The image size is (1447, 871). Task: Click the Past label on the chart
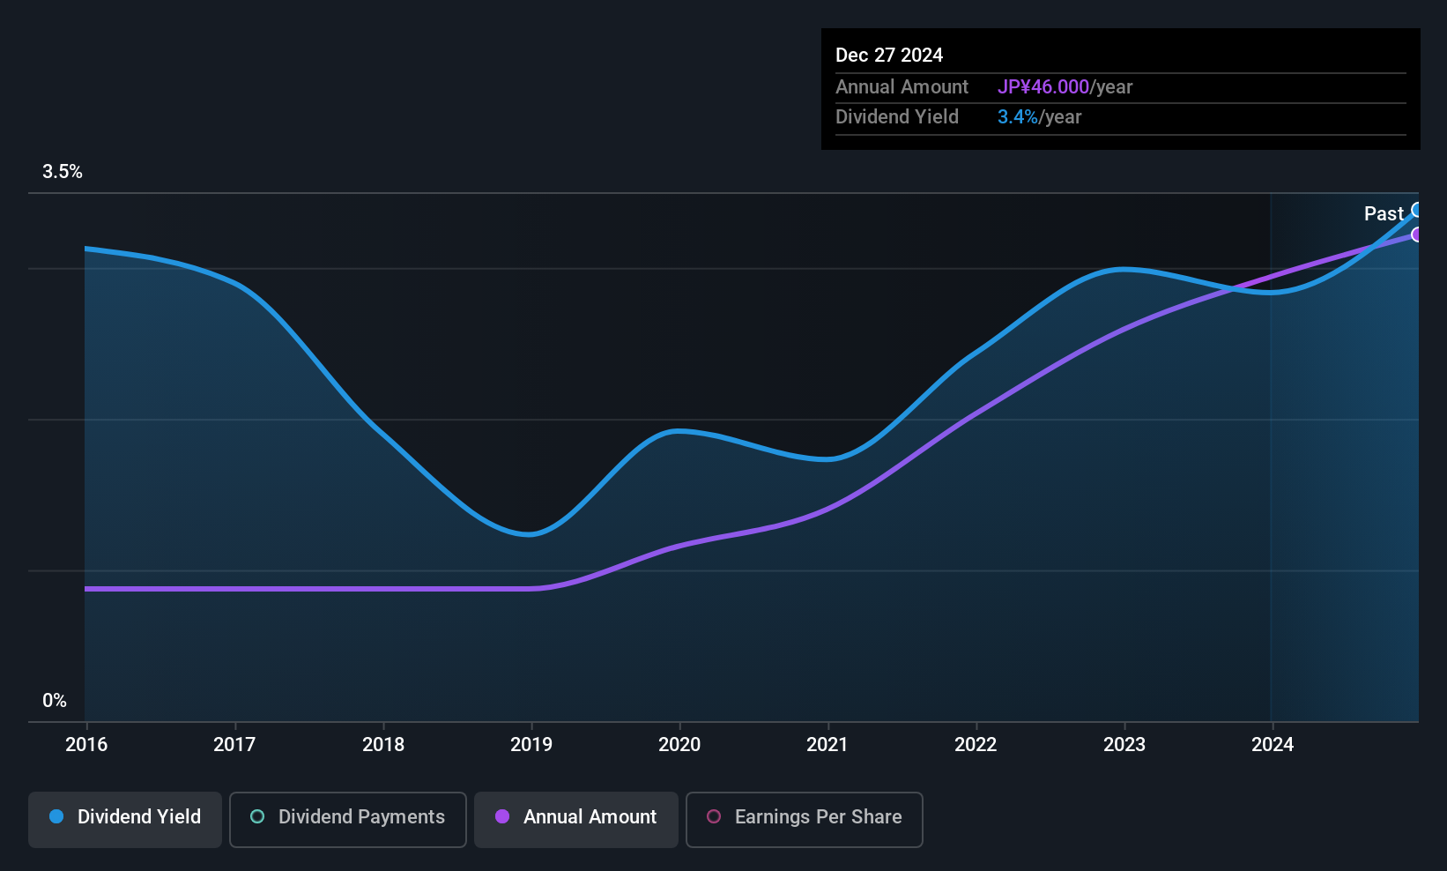point(1383,213)
